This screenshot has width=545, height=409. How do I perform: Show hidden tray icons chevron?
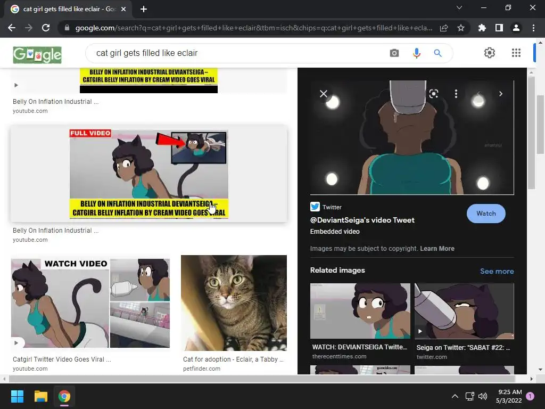point(455,396)
